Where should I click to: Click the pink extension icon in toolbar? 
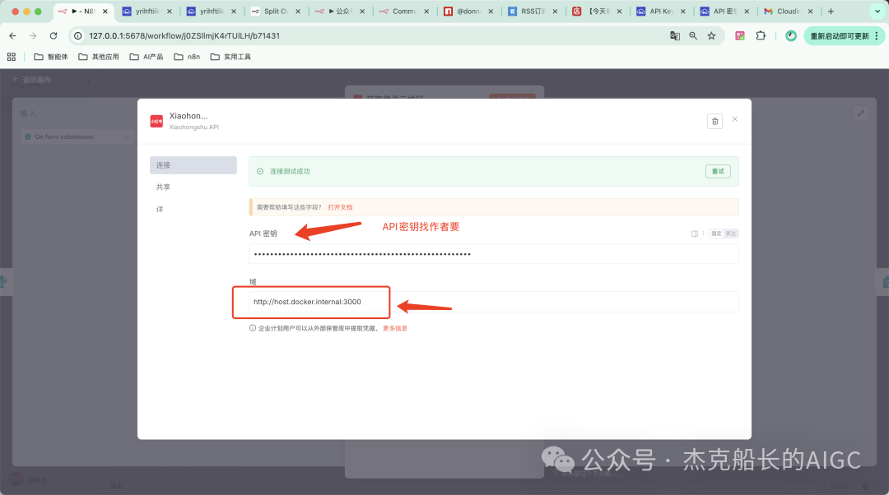tap(740, 35)
